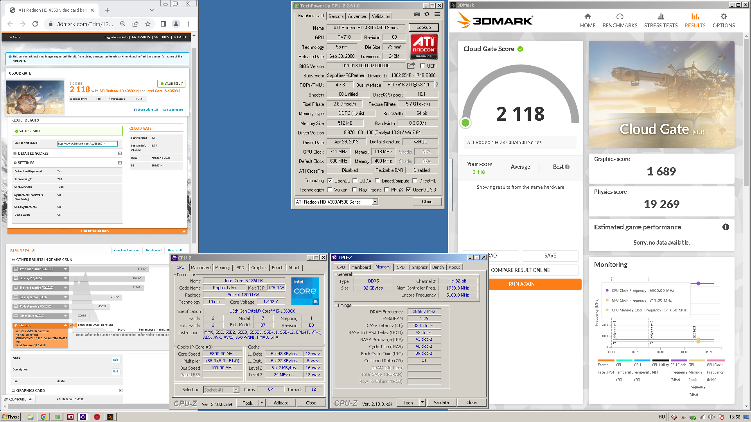Open SPD tab in right CPU-Z window
751x422 pixels.
pos(401,267)
